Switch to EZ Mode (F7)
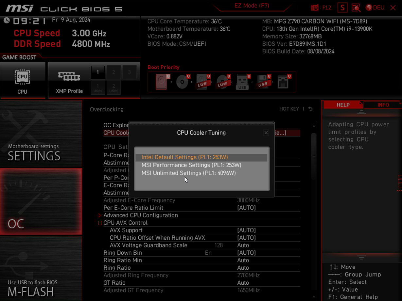 [x=252, y=6]
